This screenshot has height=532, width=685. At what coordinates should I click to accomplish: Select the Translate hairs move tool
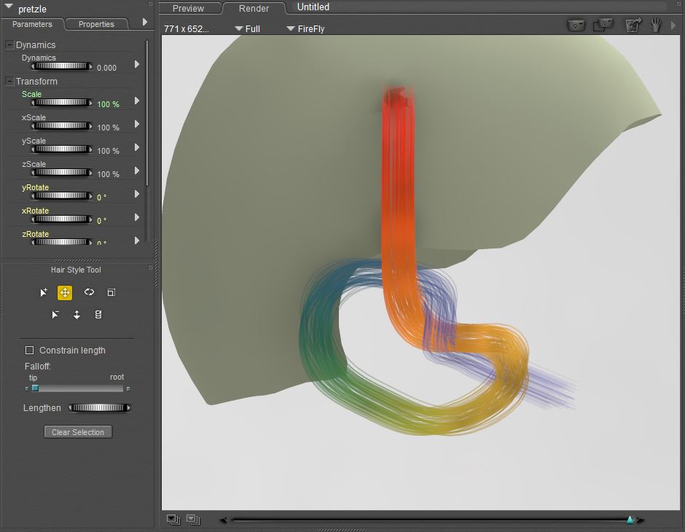(x=65, y=292)
